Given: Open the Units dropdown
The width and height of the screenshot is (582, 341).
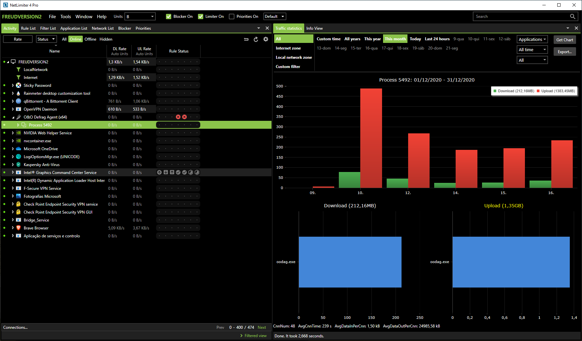Looking at the screenshot, I should [140, 17].
